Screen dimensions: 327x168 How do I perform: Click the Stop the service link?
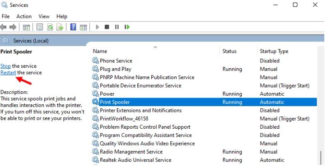[5, 66]
